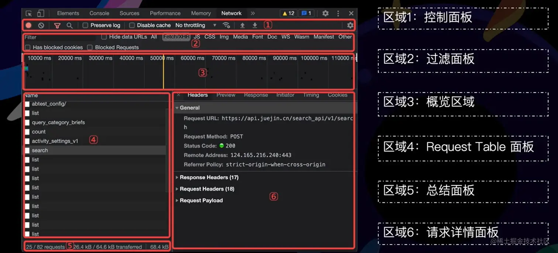558x253 pixels.
Task: Check Has blocked cookies option
Action: [27, 48]
